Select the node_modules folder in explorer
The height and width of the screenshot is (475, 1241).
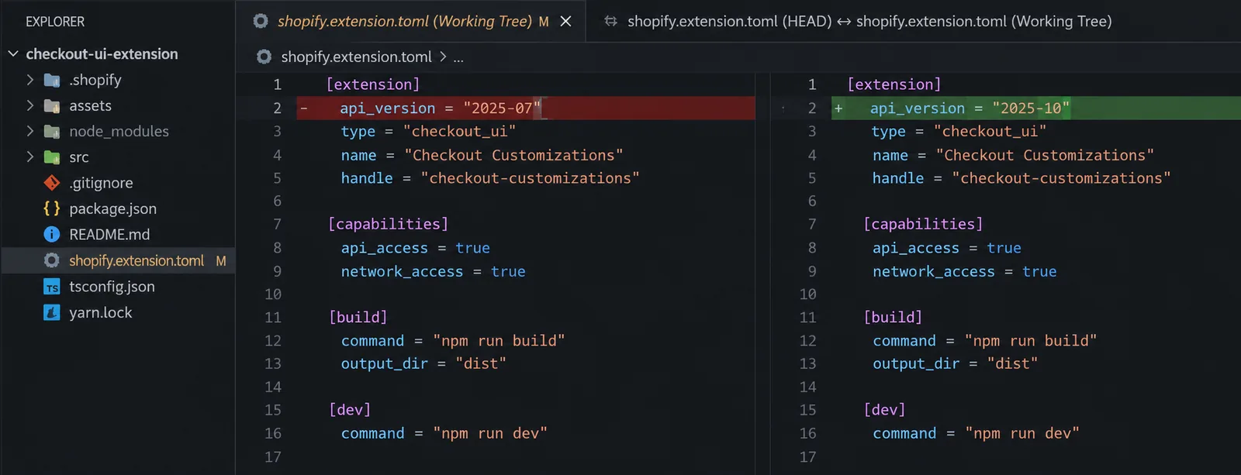[119, 131]
